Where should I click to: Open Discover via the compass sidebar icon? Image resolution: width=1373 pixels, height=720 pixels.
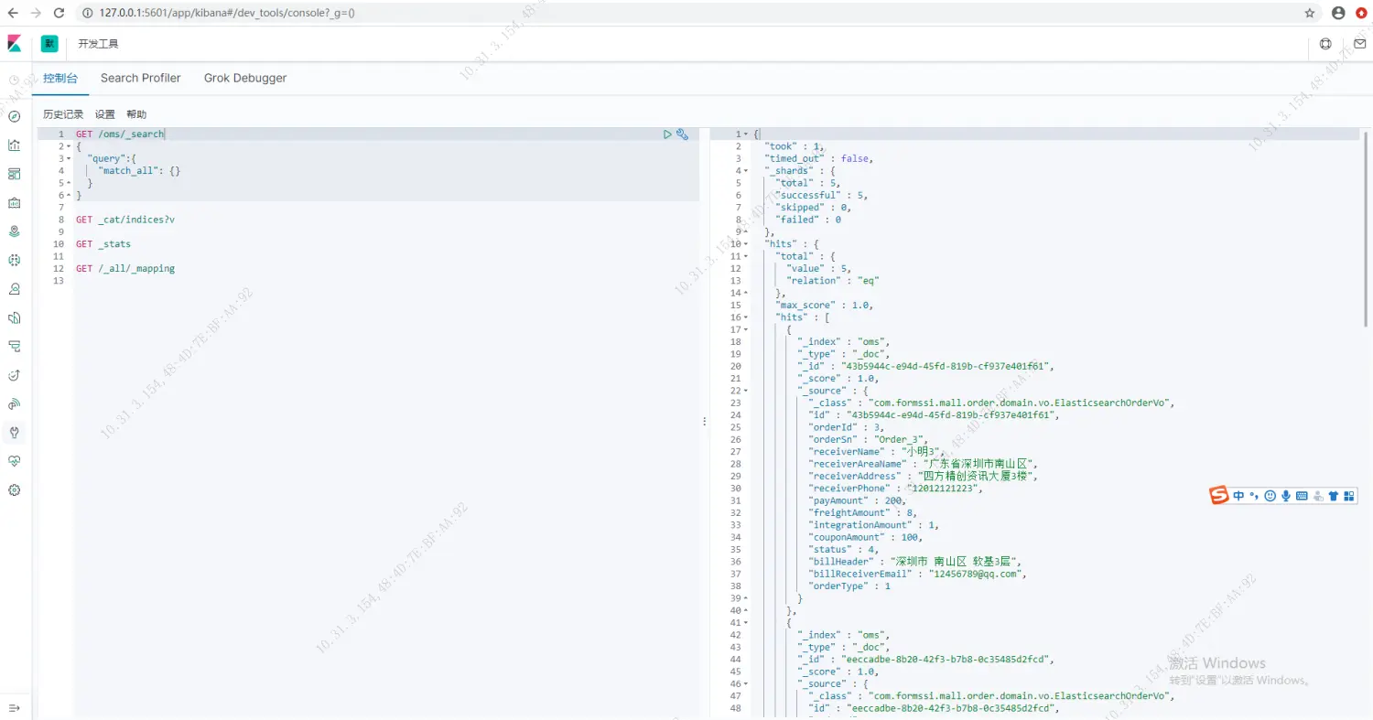tap(15, 116)
